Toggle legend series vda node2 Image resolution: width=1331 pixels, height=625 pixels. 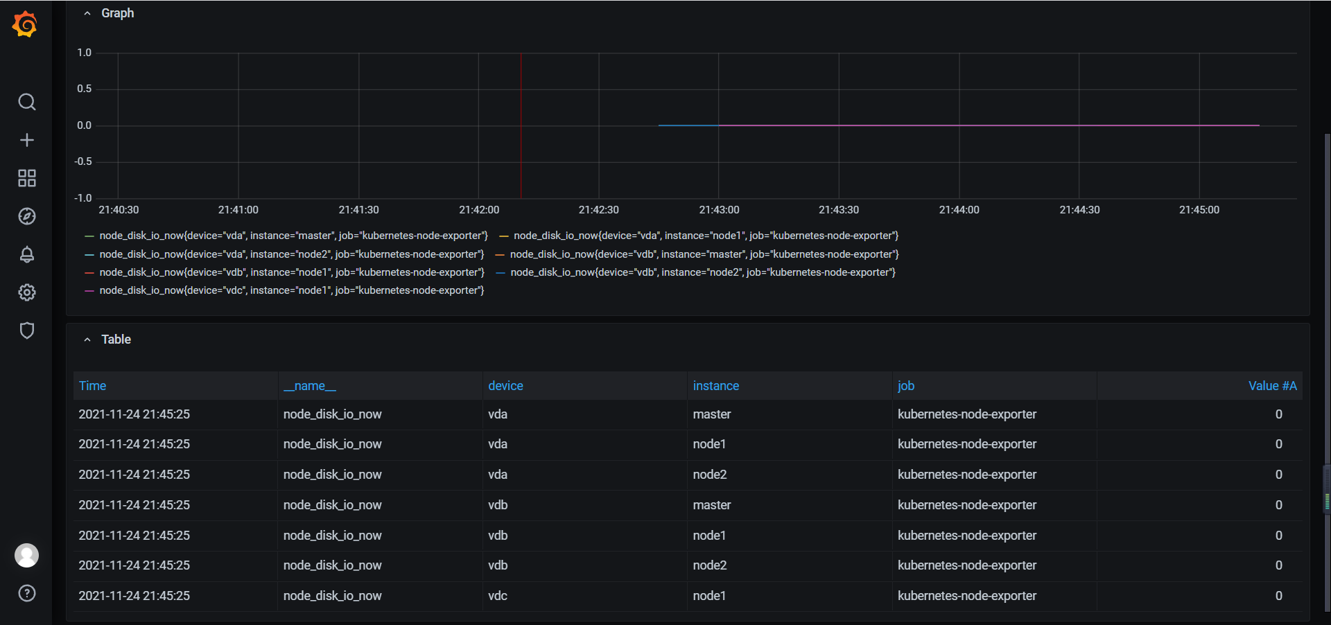[292, 254]
